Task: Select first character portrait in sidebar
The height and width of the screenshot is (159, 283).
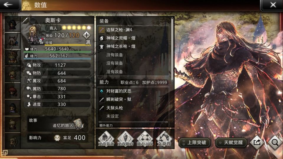Action: point(12,24)
